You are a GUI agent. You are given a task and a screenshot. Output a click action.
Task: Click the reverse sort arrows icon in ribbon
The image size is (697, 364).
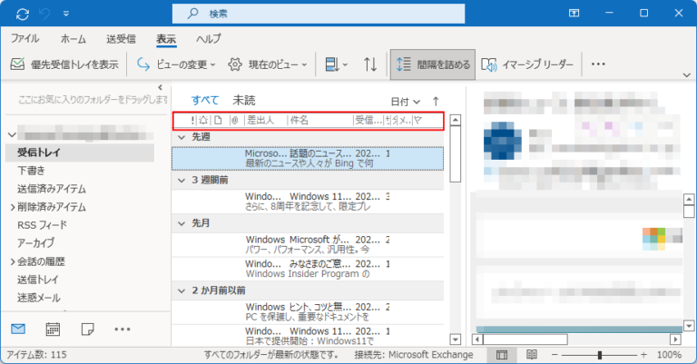pos(370,64)
